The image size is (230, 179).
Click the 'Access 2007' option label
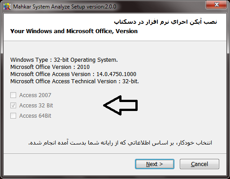(x=35, y=95)
